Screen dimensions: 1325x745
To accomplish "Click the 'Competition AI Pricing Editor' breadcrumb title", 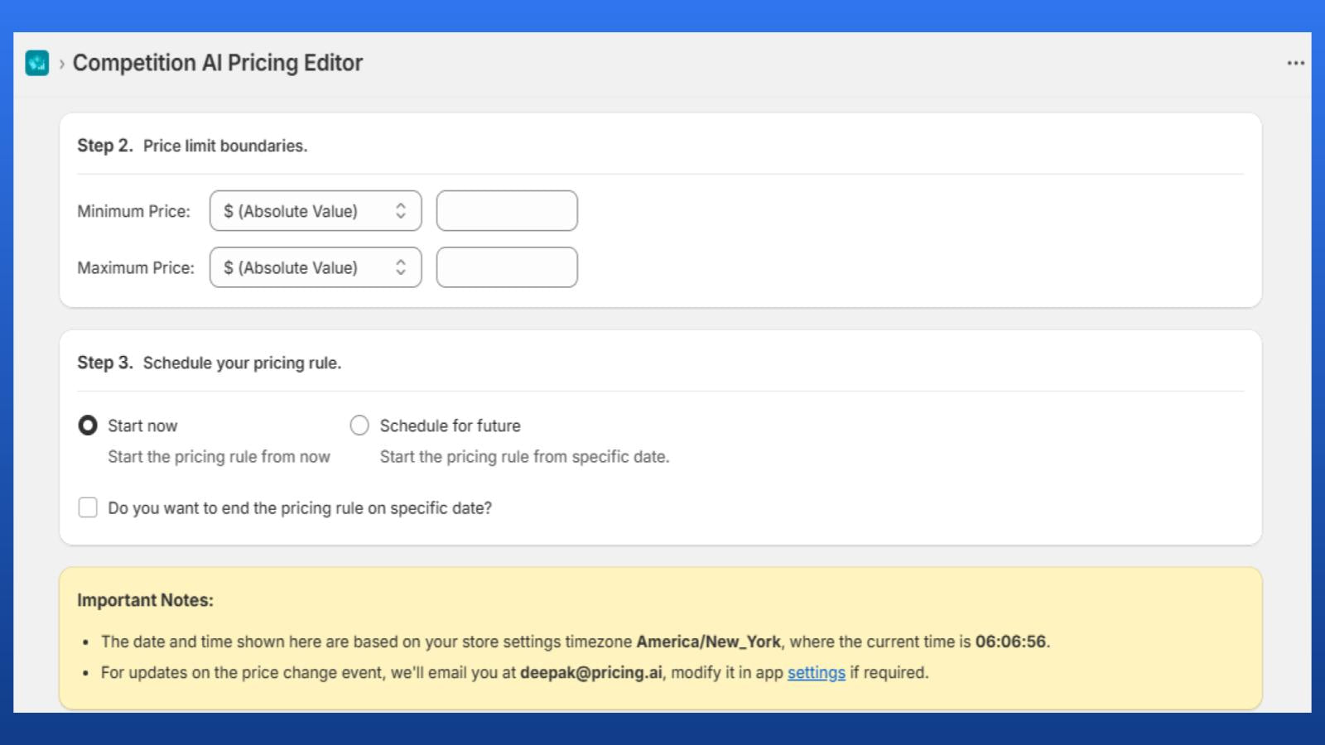I will point(218,62).
